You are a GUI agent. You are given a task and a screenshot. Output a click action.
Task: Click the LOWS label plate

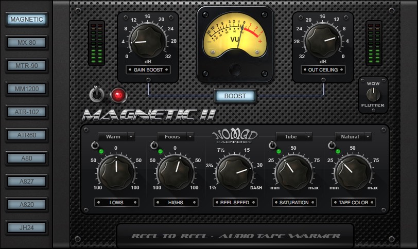(x=116, y=202)
